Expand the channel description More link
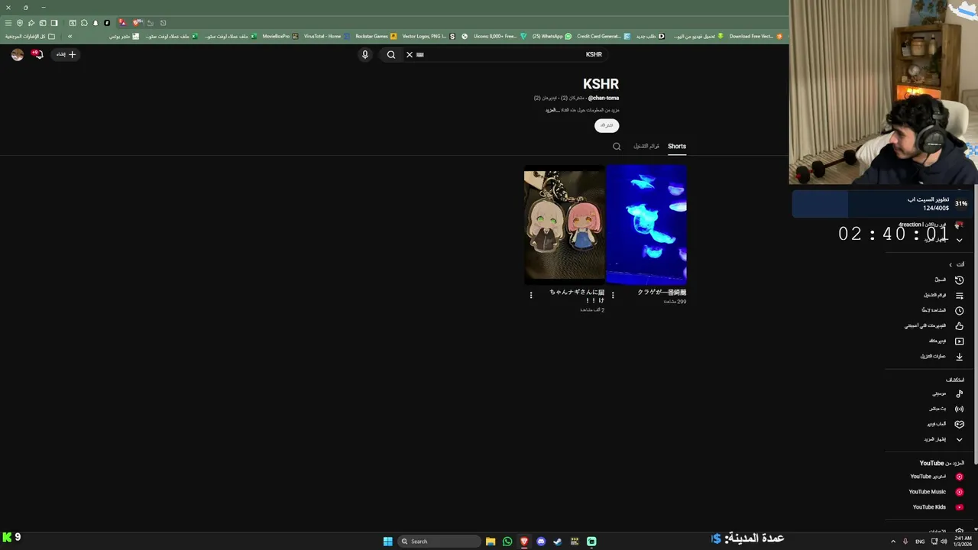Viewport: 978px width, 550px height. (x=551, y=110)
